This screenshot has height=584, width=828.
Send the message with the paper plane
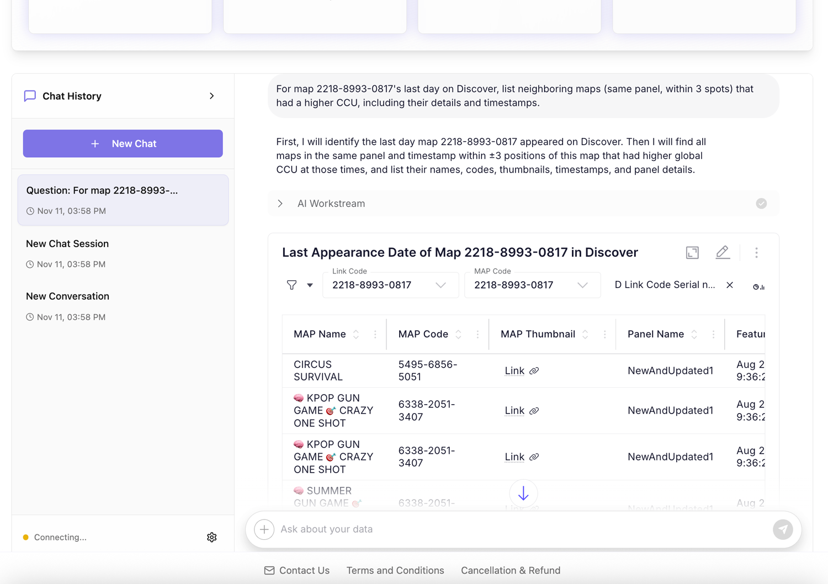click(783, 529)
